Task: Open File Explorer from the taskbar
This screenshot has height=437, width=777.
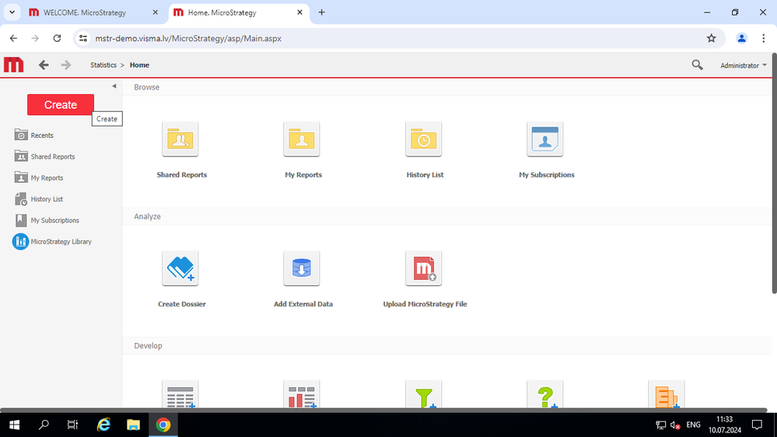Action: pos(133,425)
